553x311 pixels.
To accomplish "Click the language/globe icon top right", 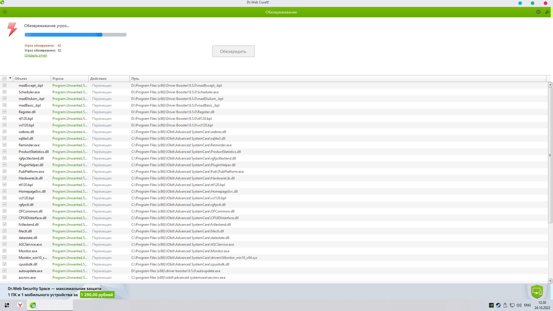I will (x=539, y=12).
